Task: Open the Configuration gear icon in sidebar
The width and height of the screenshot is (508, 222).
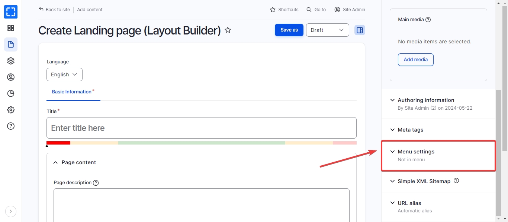Action: coord(11,110)
